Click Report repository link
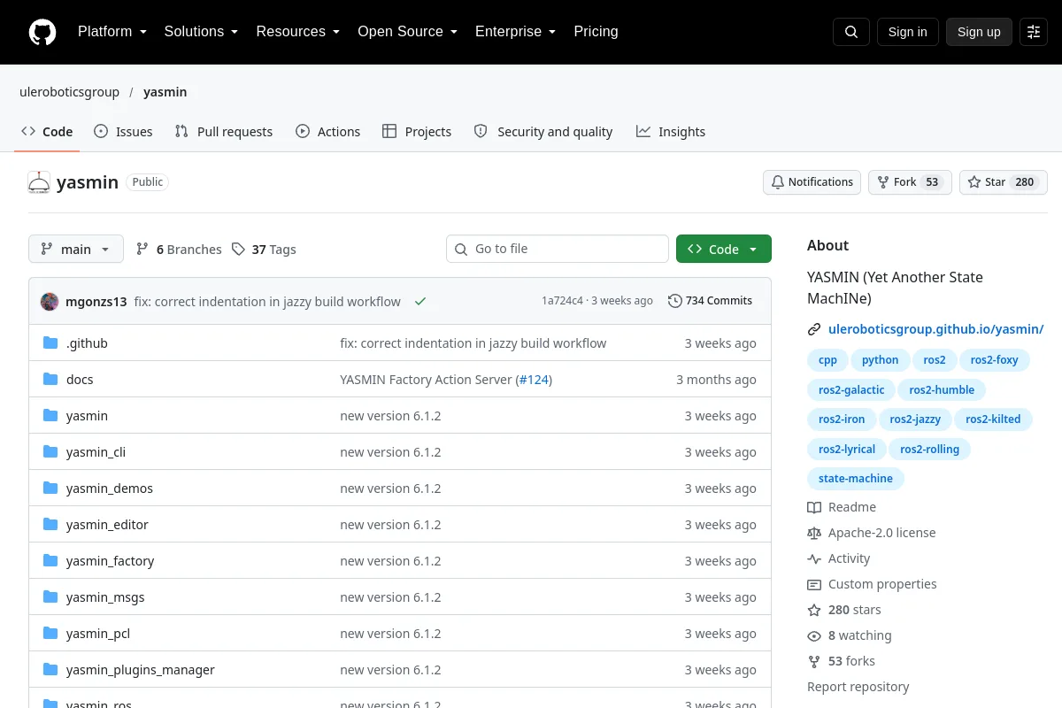1062x708 pixels. coord(858,687)
